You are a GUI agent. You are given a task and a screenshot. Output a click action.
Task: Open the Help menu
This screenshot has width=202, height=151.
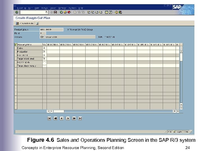[x=81, y=8]
